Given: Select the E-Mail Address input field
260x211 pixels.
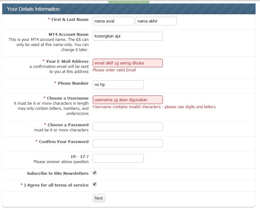Looking at the screenshot, I should tap(128, 63).
